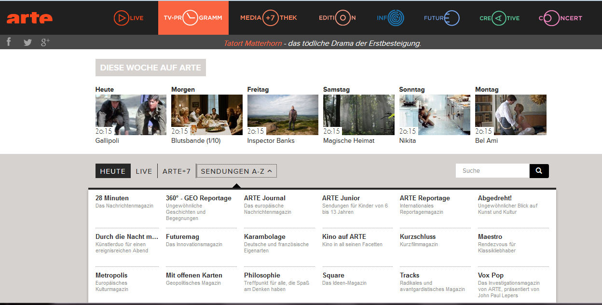This screenshot has width=602, height=305.
Task: Open the Creative section
Action: click(500, 18)
